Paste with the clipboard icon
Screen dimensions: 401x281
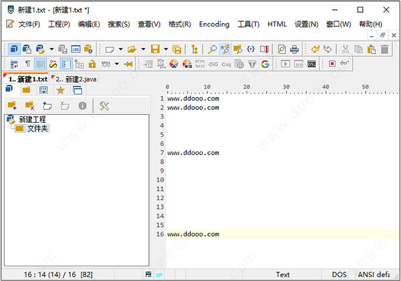click(x=371, y=49)
